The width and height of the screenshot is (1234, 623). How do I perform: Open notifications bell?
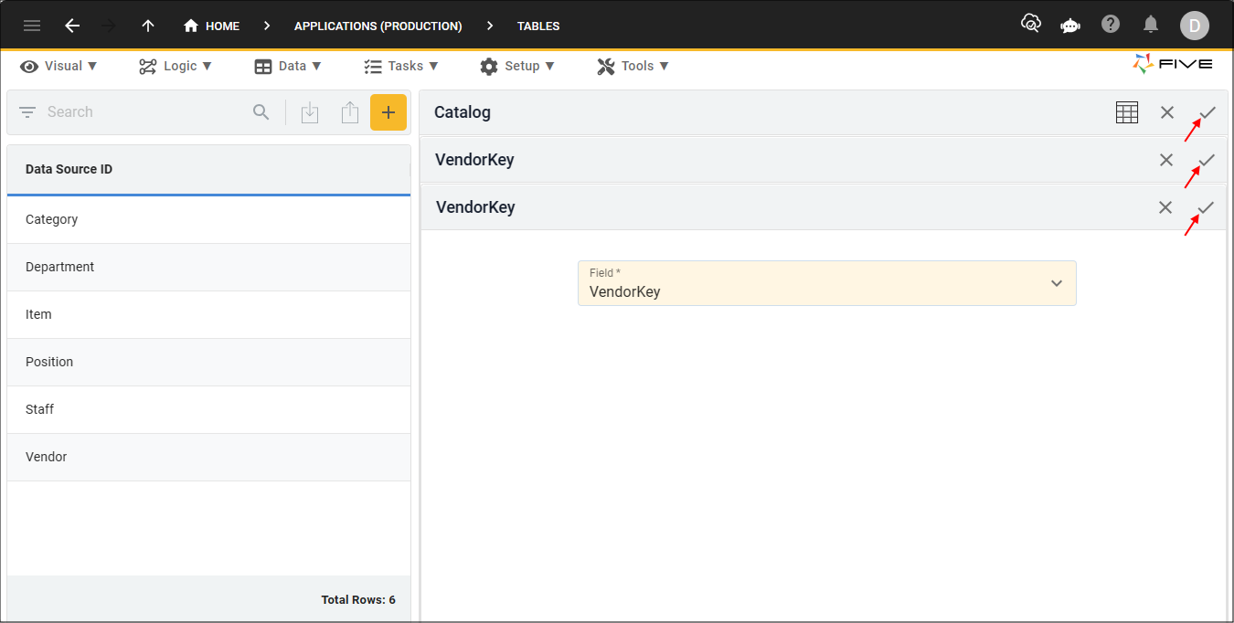(x=1151, y=25)
